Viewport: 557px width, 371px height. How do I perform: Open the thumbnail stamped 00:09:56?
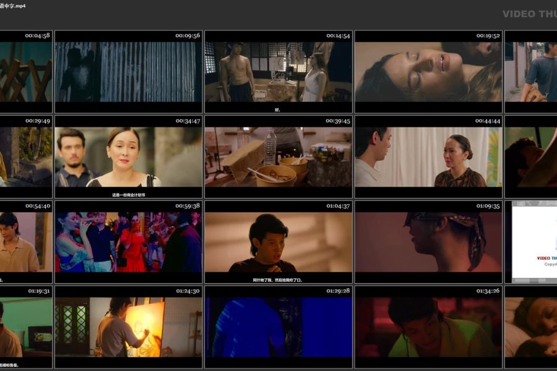point(128,72)
